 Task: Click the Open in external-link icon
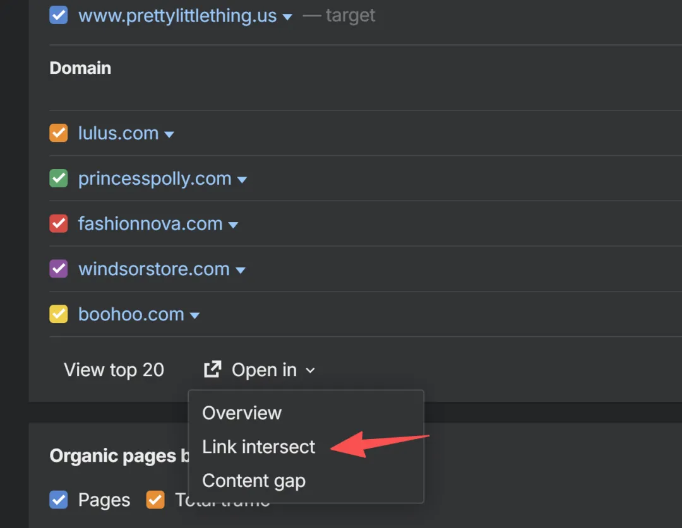click(212, 370)
